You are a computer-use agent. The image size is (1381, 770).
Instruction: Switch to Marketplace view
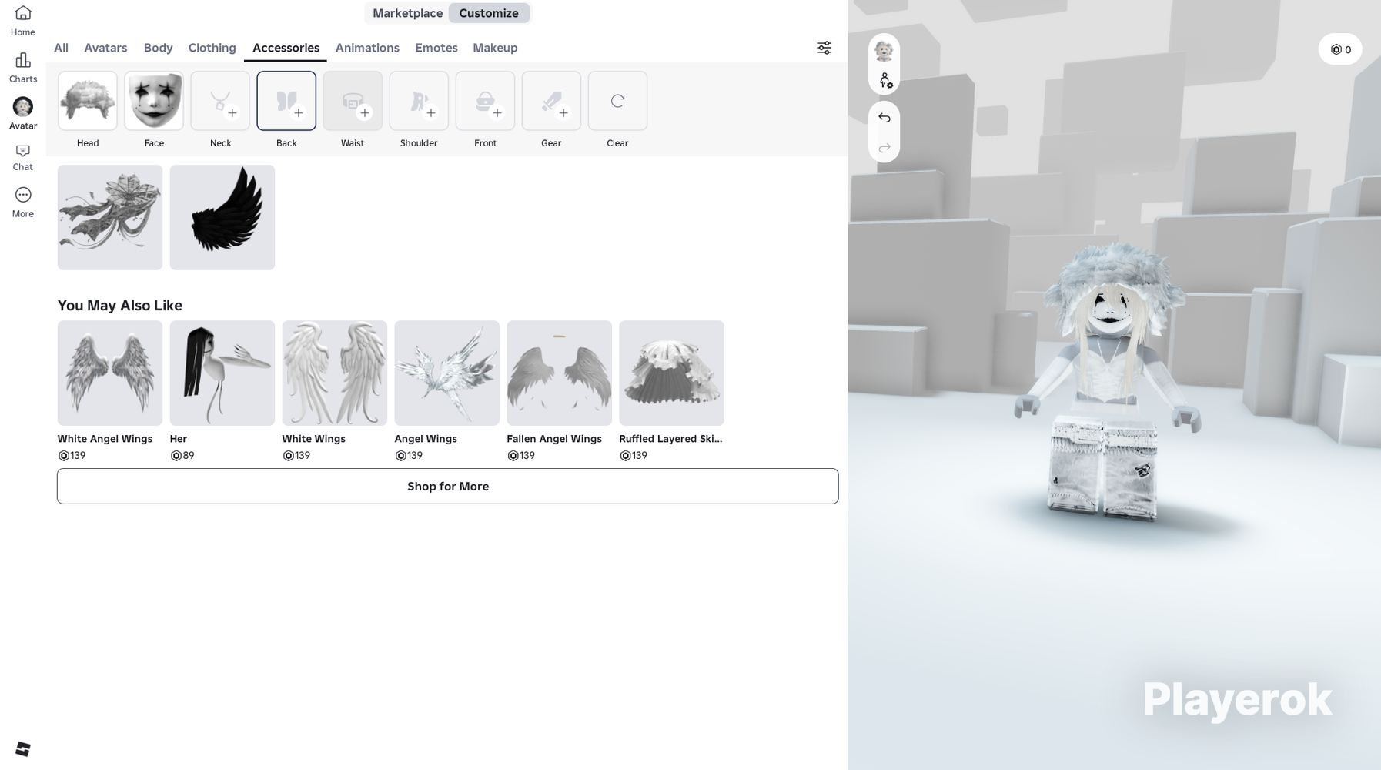pos(407,13)
